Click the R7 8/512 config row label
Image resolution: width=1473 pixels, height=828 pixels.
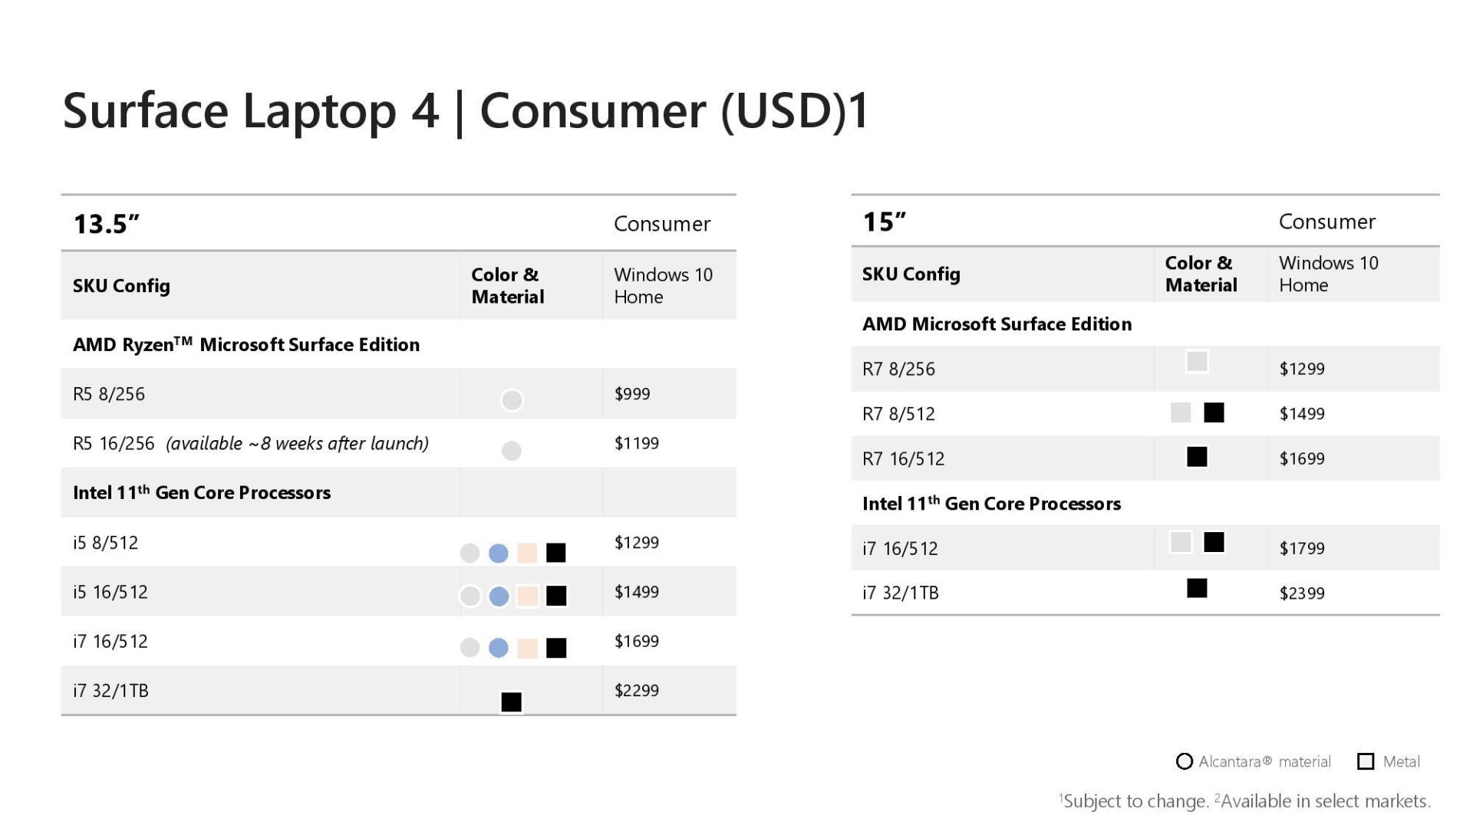[x=898, y=414]
